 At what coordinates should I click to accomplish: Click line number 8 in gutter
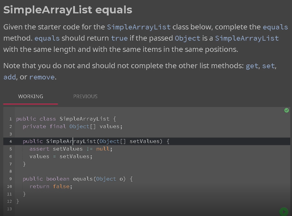[x=10, y=171]
